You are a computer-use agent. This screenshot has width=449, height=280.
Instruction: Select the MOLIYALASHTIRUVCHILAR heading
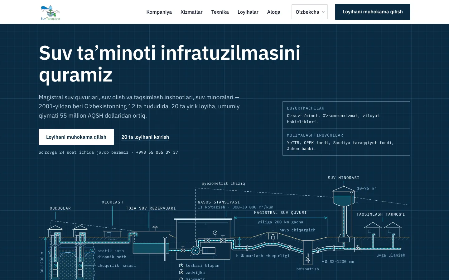coord(315,135)
